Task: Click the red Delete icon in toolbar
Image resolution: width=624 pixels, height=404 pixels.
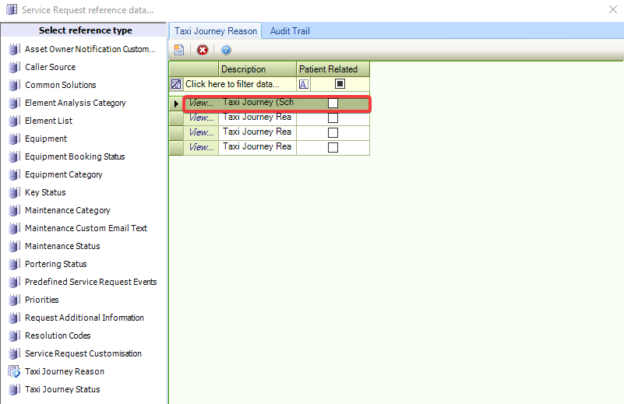Action: (x=203, y=50)
